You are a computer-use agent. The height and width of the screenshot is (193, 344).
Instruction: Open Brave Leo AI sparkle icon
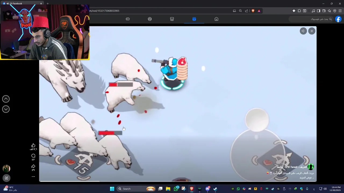pos(329,11)
